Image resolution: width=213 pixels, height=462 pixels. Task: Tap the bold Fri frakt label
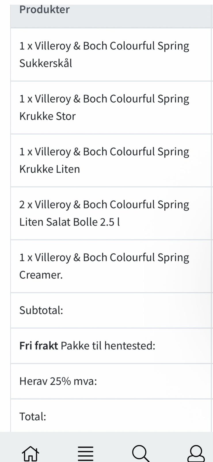point(39,346)
